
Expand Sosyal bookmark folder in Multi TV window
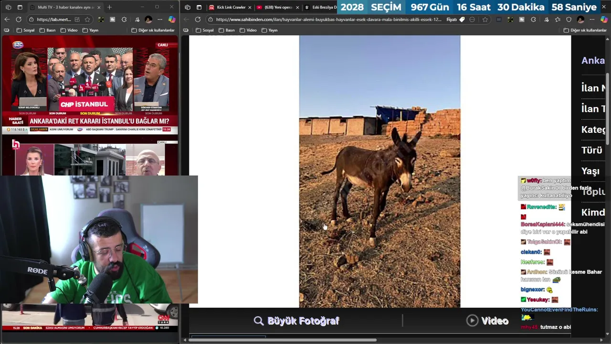pos(25,30)
